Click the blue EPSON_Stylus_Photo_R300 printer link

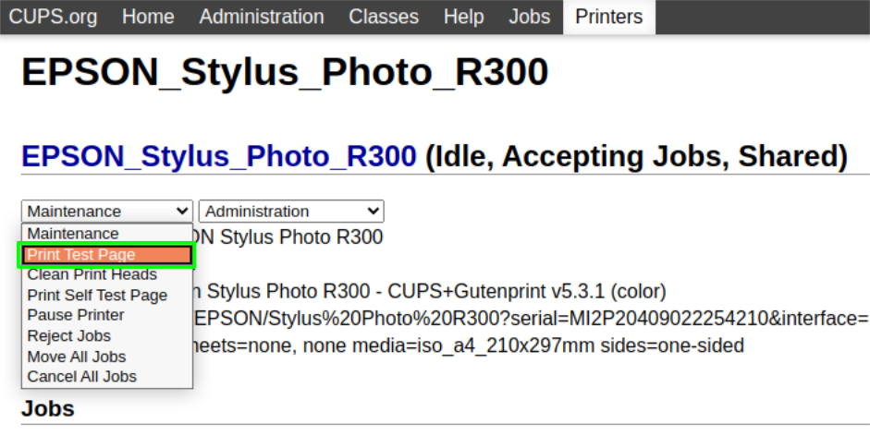[219, 156]
